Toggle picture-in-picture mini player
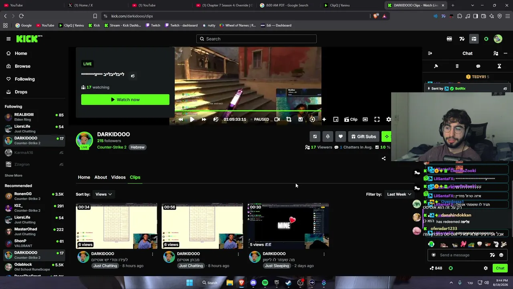Image resolution: width=513 pixels, height=289 pixels. pos(336,119)
